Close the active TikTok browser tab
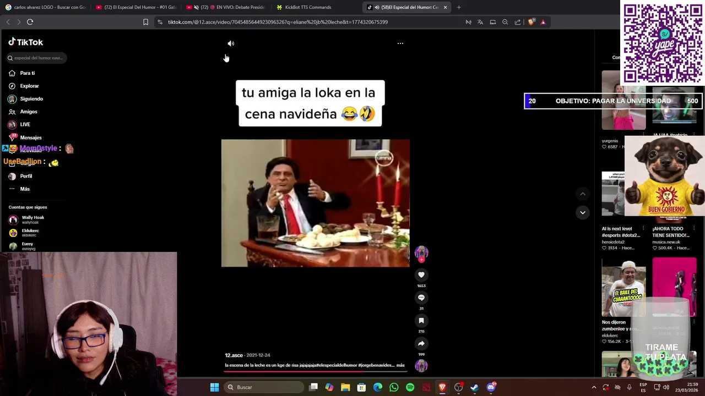The height and width of the screenshot is (396, 705). 445,7
